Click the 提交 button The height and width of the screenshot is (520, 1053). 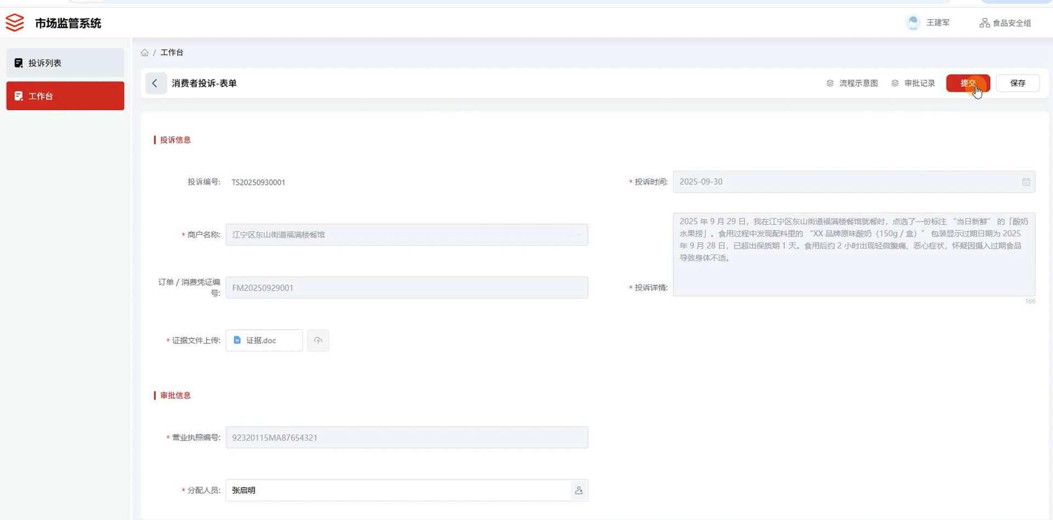click(x=967, y=83)
